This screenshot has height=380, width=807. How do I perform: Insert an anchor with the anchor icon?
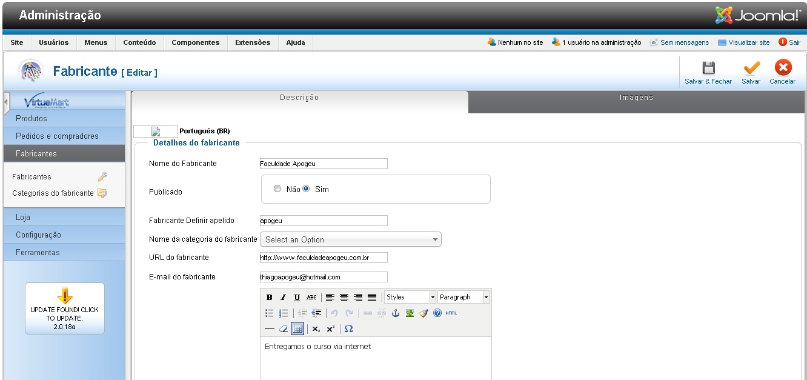tap(396, 313)
